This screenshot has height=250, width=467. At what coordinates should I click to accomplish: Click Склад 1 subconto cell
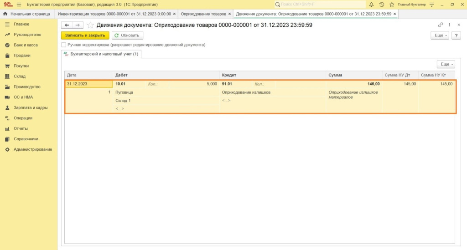click(x=166, y=101)
